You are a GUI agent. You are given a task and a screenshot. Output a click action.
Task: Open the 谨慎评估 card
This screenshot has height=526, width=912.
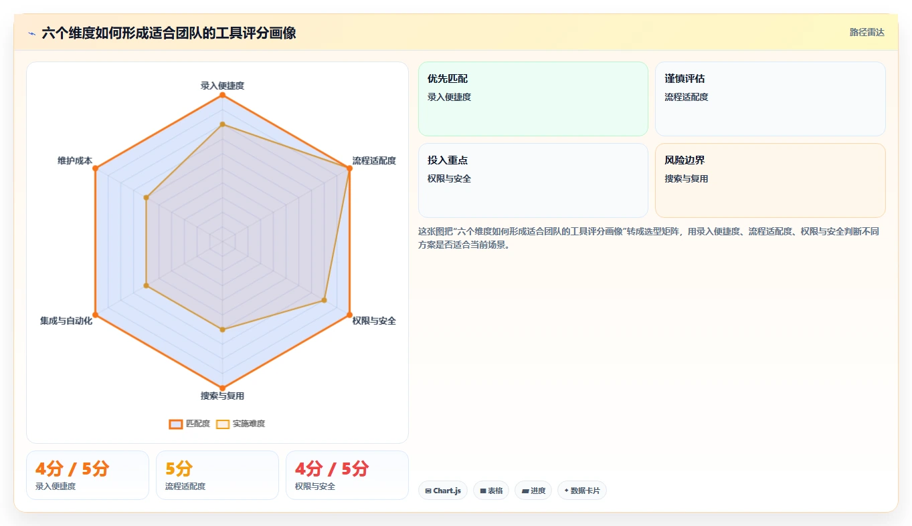770,99
